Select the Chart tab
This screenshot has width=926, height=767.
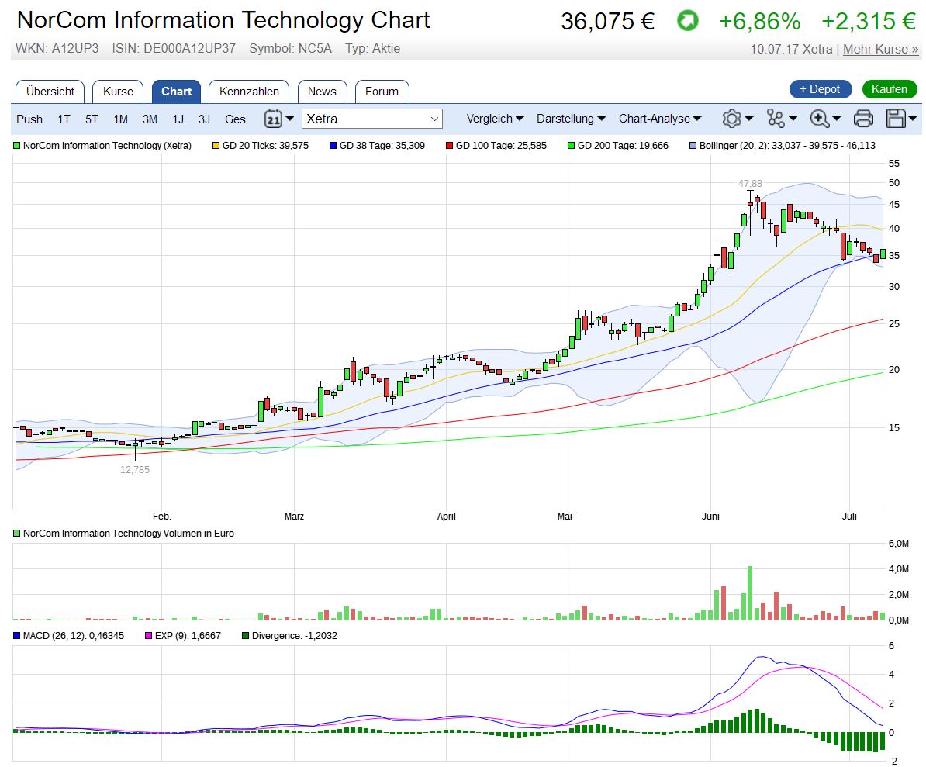click(x=177, y=92)
